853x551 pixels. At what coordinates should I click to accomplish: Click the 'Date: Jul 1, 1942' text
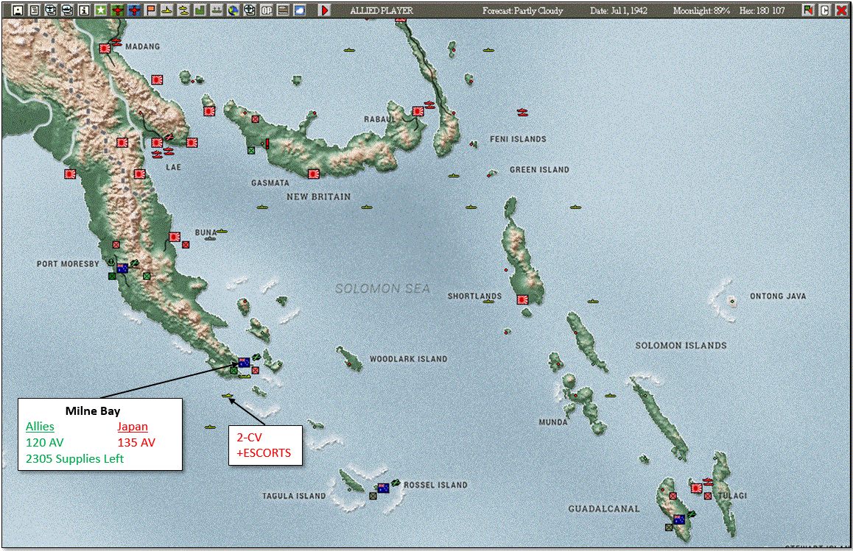pos(619,10)
